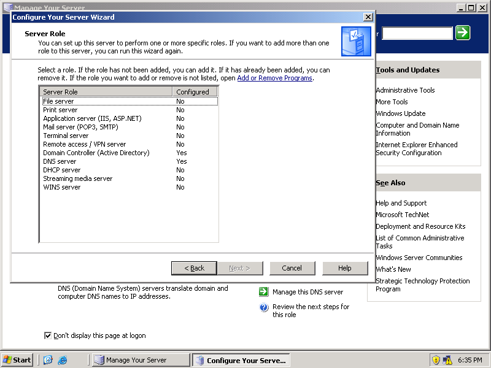This screenshot has width=491, height=368.
Task: Click the network warning tray icon
Action: tap(447, 360)
